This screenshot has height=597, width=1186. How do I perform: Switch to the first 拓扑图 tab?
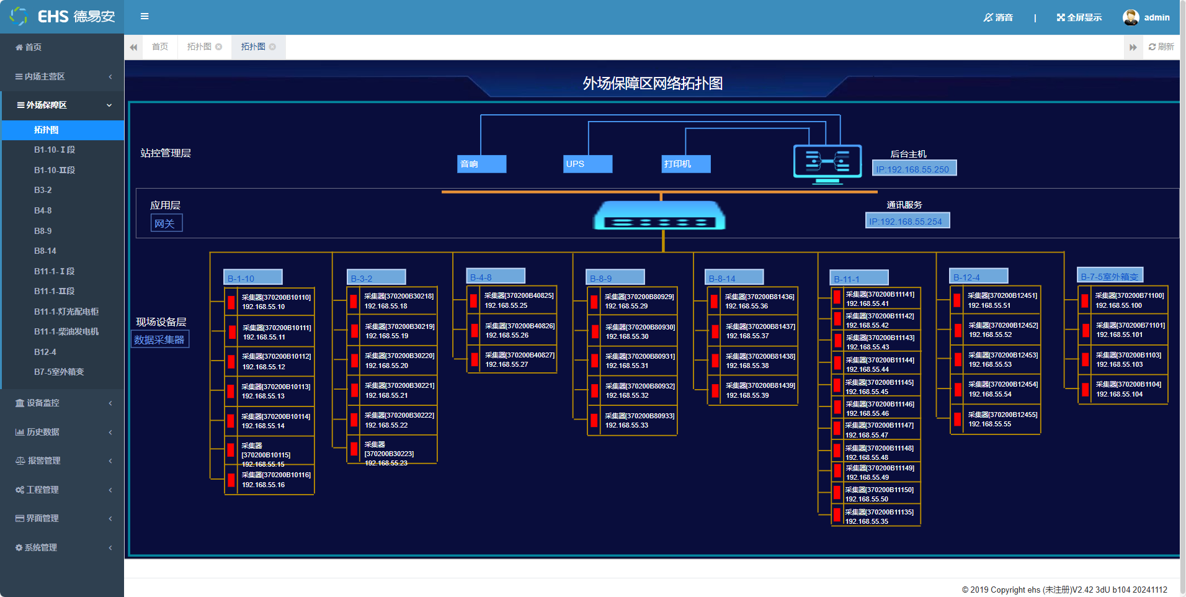(x=199, y=47)
